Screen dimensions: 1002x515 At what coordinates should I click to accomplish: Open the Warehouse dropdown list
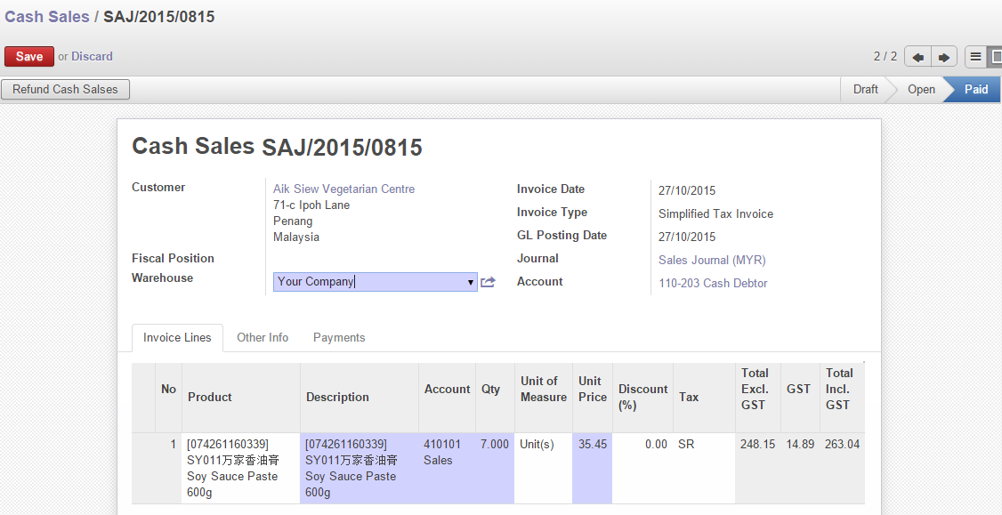click(x=470, y=281)
